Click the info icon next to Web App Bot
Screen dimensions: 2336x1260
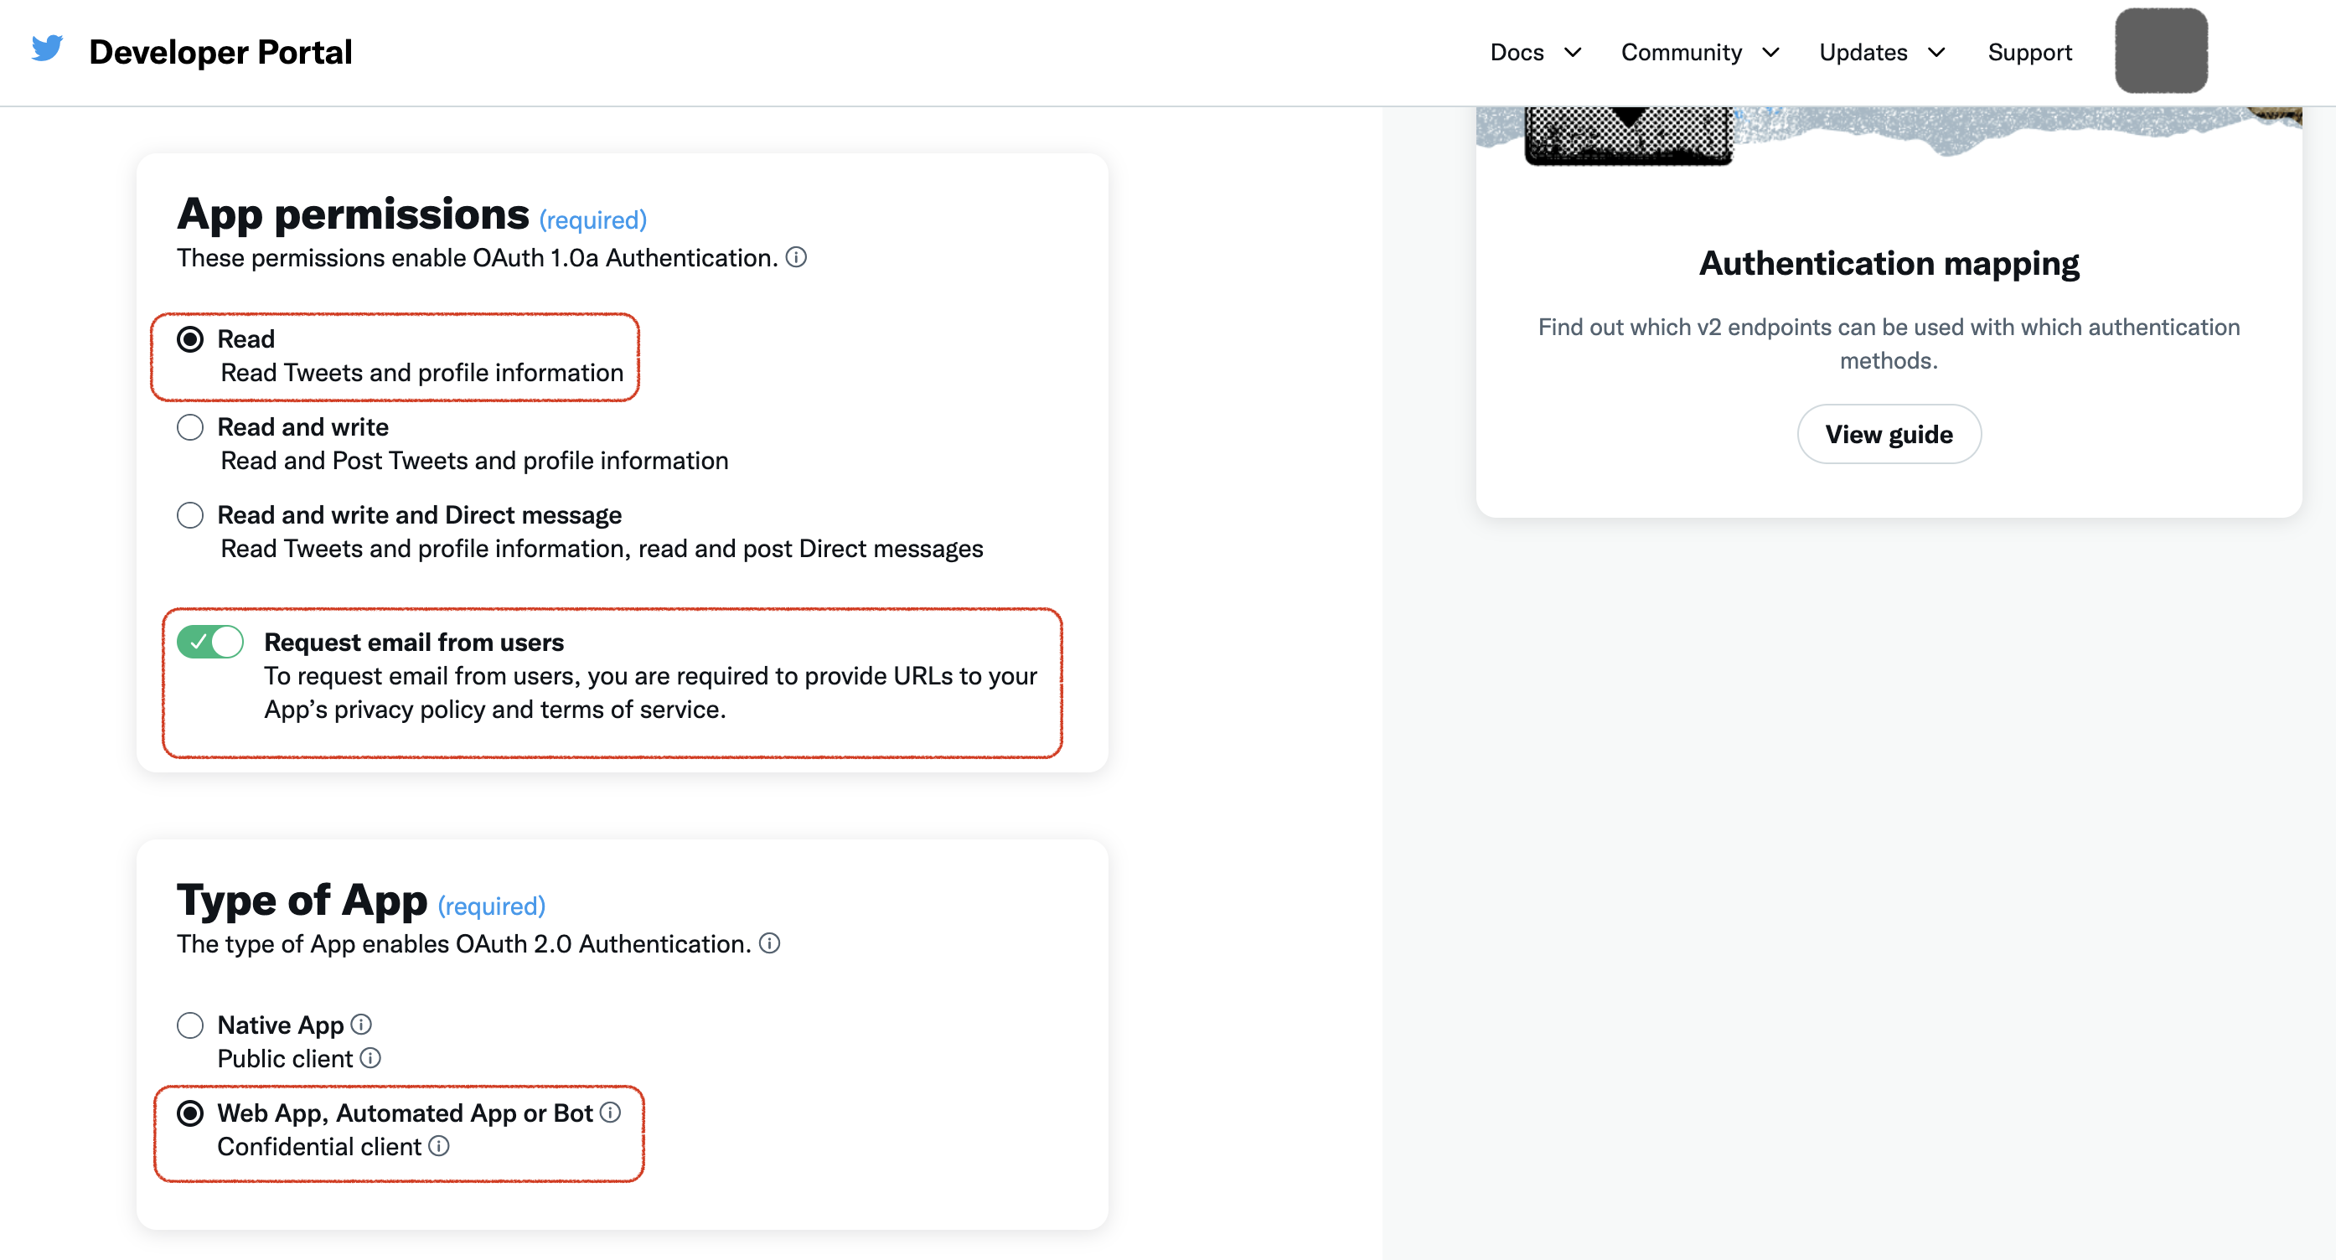[611, 1113]
